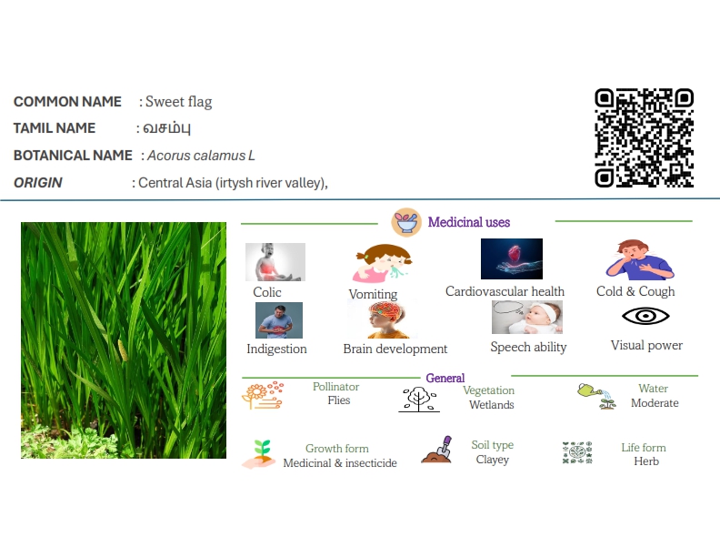Click the Brain development illustration
This screenshot has height=557, width=720.
pos(386,319)
